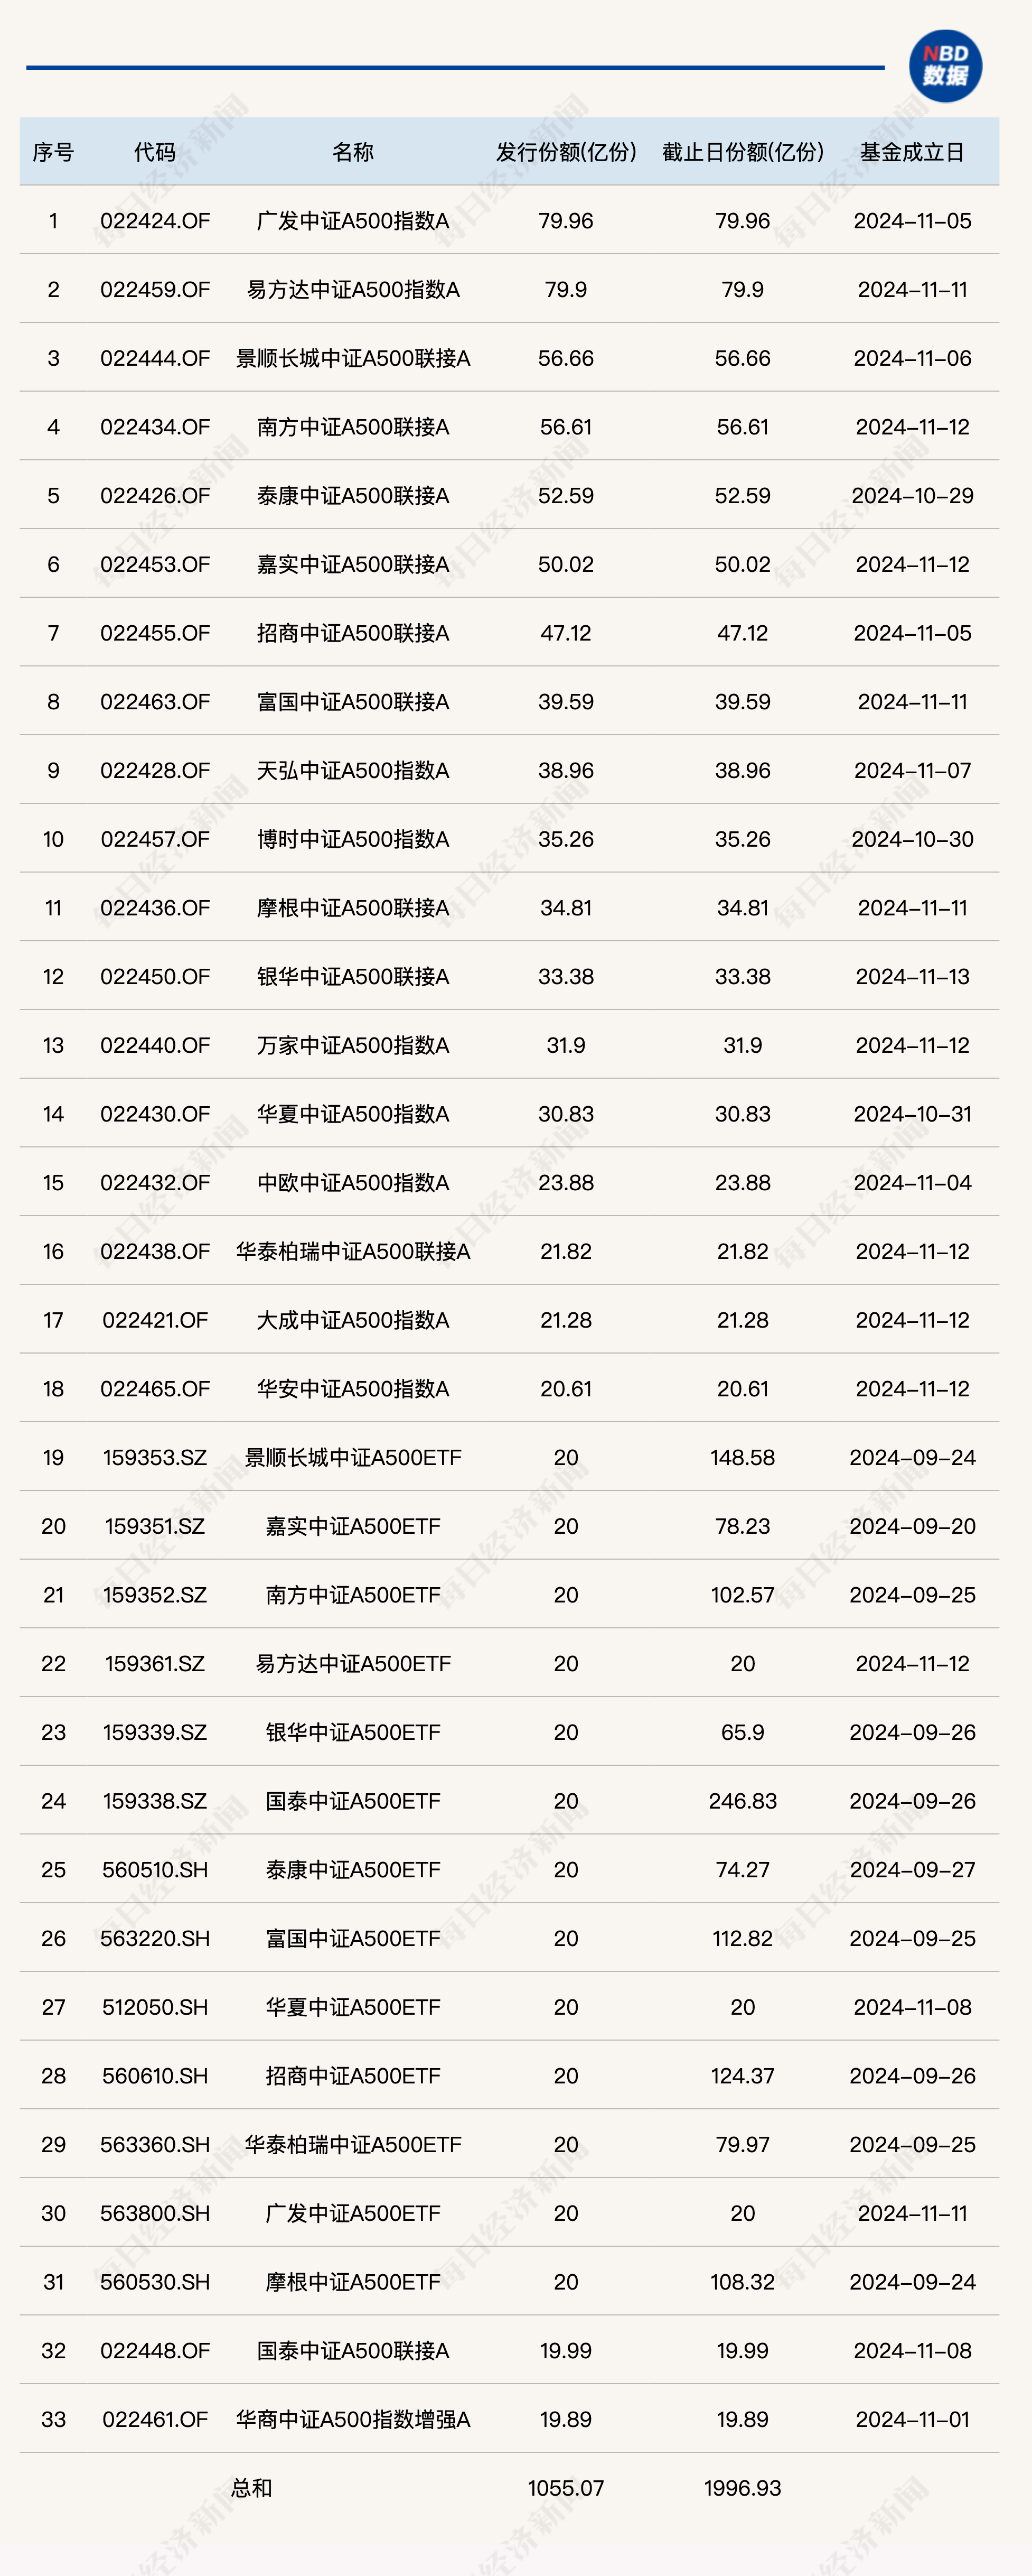Viewport: 1032px width, 2576px height.
Task: Select 华商中证A500指数增强A fund name
Action: pos(353,2419)
